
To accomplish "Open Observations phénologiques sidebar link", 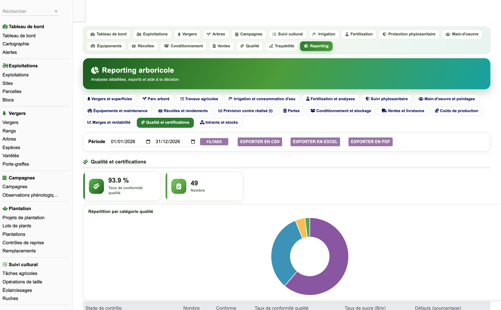I will point(30,195).
